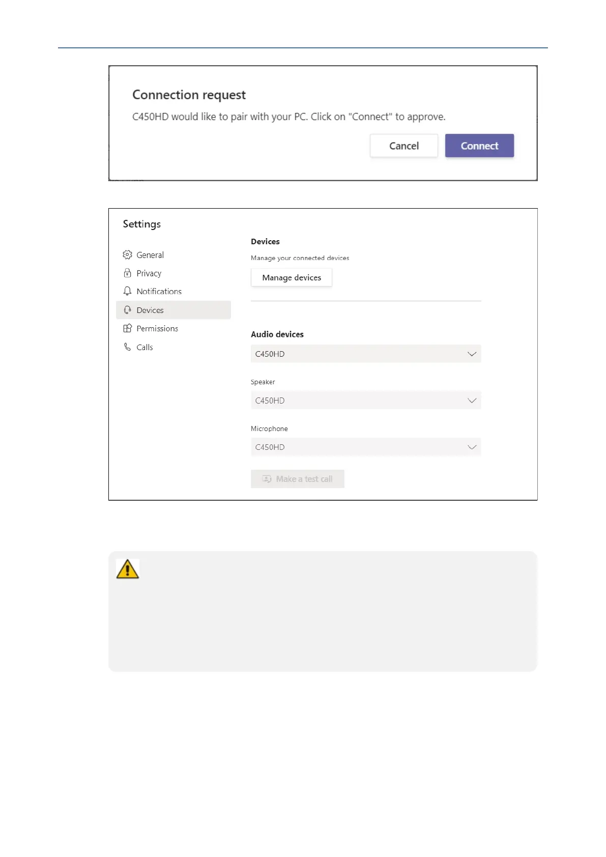Click the test call icon
Screen dimensions: 606x857
coord(267,479)
